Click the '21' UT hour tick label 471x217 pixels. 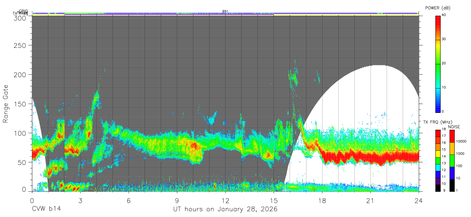click(370, 201)
